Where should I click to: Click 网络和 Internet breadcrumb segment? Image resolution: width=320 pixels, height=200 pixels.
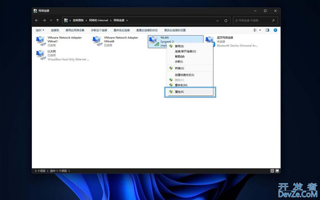99,21
